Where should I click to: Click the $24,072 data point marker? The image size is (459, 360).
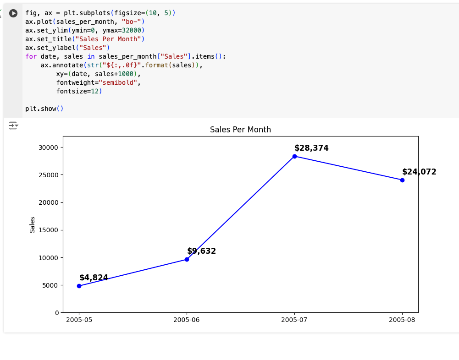pyautogui.click(x=402, y=180)
